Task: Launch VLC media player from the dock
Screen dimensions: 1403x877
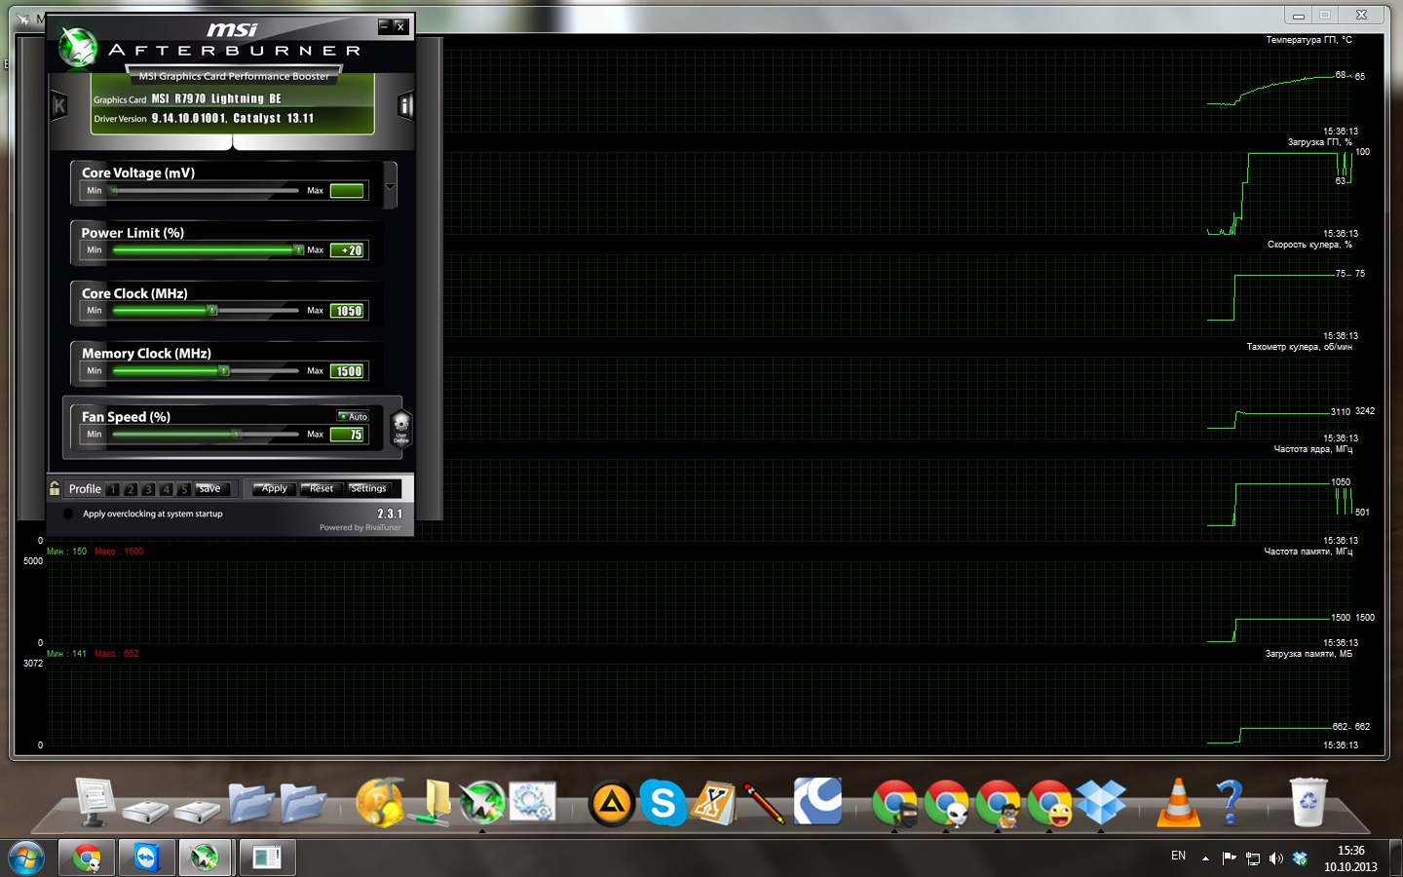Action: [1178, 804]
